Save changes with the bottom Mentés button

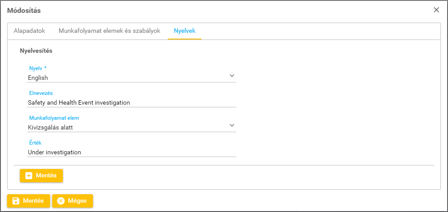pyautogui.click(x=28, y=201)
